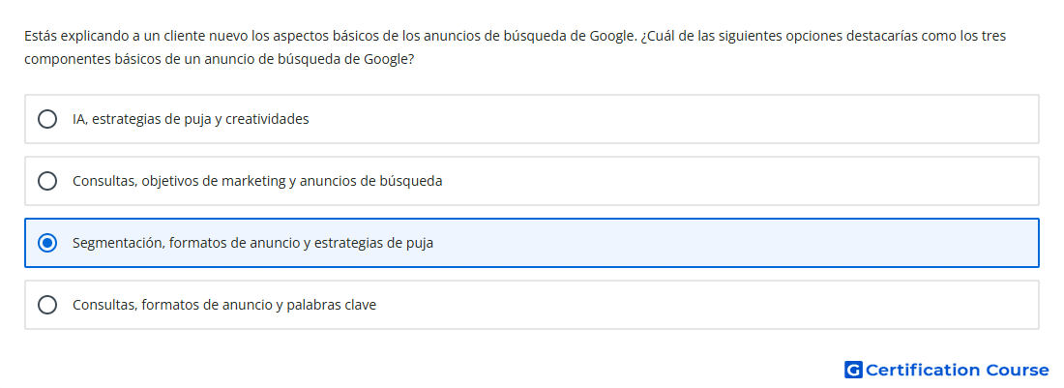Choose the 'IA, estrategias de puja y creatividades' label
This screenshot has width=1064, height=388.
coord(191,119)
